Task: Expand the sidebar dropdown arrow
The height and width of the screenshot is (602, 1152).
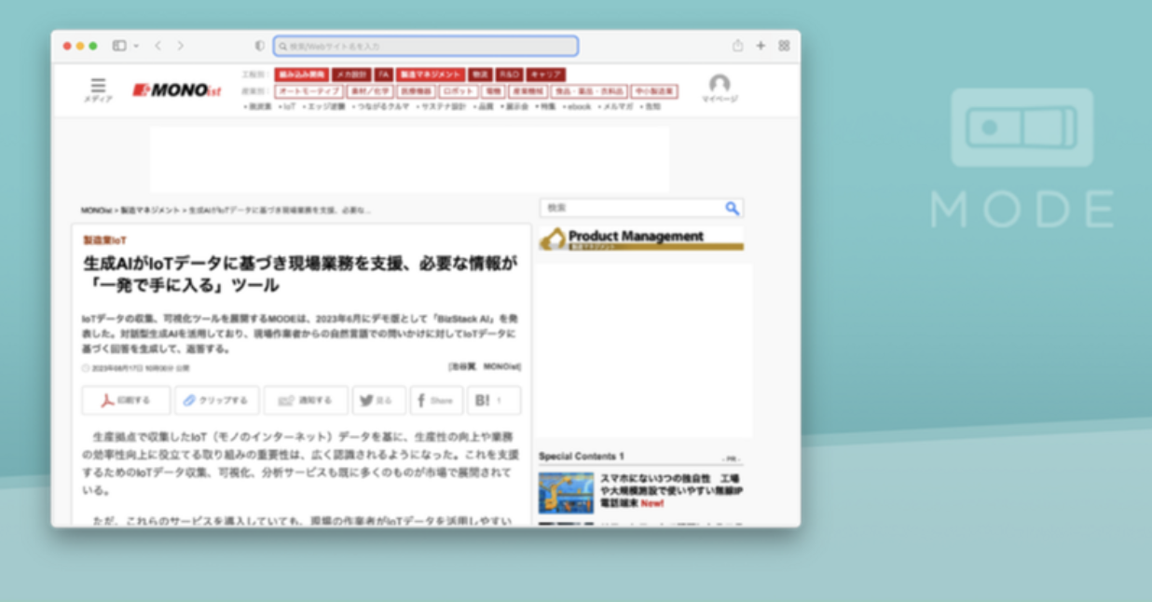Action: click(x=136, y=46)
